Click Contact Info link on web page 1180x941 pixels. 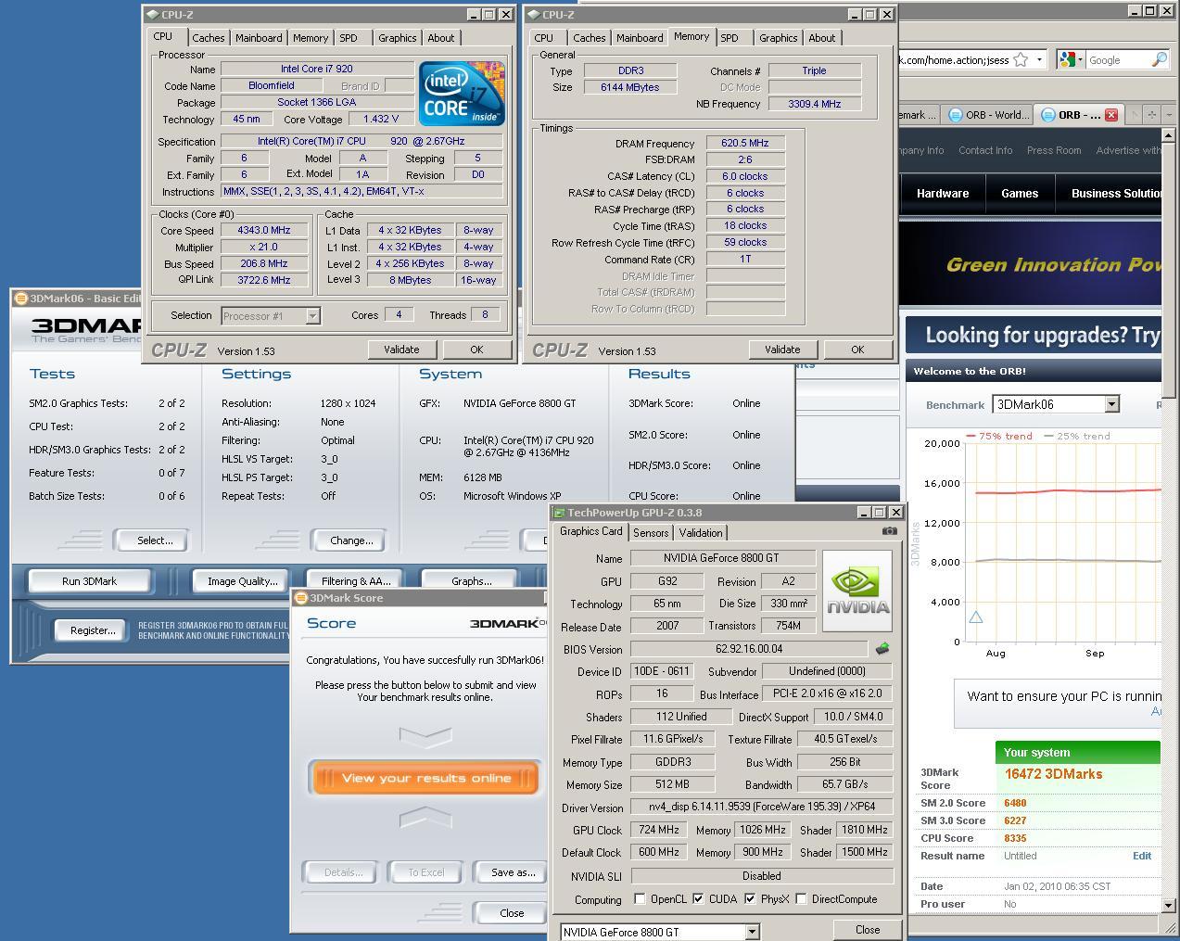point(985,150)
